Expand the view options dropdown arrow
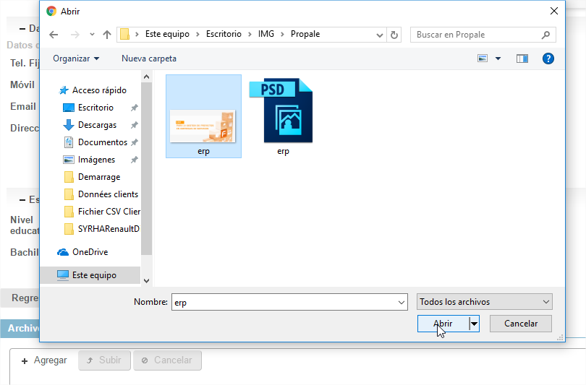 click(498, 59)
